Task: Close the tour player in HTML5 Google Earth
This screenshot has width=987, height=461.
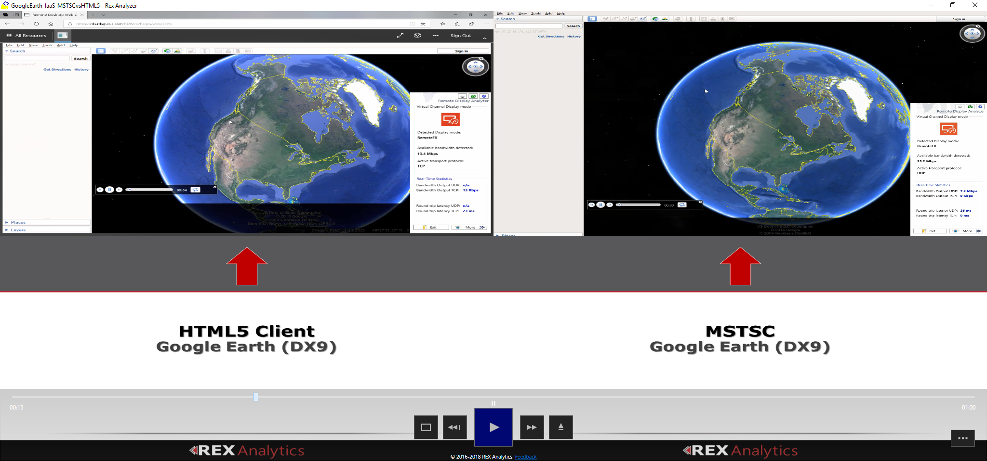Action: (x=215, y=187)
